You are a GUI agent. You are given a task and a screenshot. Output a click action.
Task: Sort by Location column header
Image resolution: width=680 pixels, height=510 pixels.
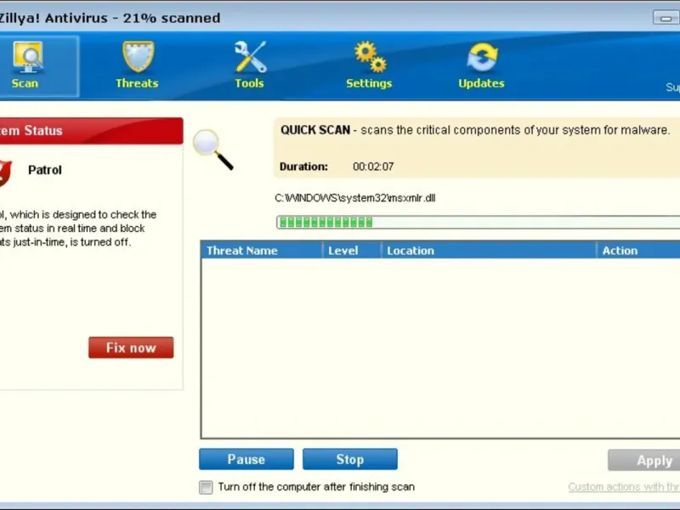click(490, 251)
